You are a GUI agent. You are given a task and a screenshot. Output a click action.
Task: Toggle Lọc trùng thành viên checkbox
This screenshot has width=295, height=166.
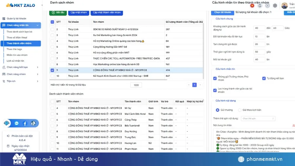[x=215, y=90]
